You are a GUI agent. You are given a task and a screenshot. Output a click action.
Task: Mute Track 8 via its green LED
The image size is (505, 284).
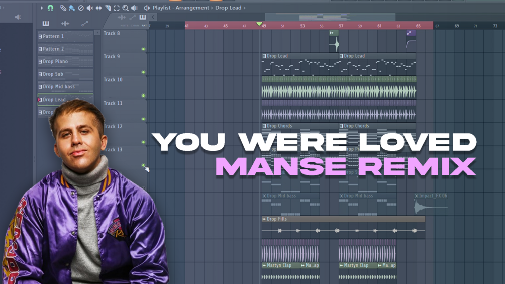[x=143, y=49]
